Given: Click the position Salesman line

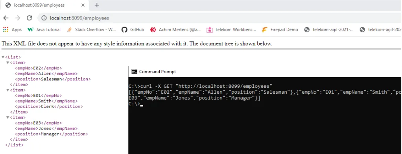Looking at the screenshot, I should (x=53, y=79).
